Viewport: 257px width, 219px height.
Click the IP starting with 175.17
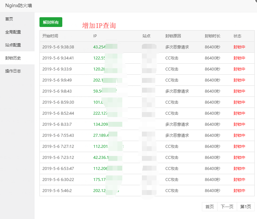99,180
